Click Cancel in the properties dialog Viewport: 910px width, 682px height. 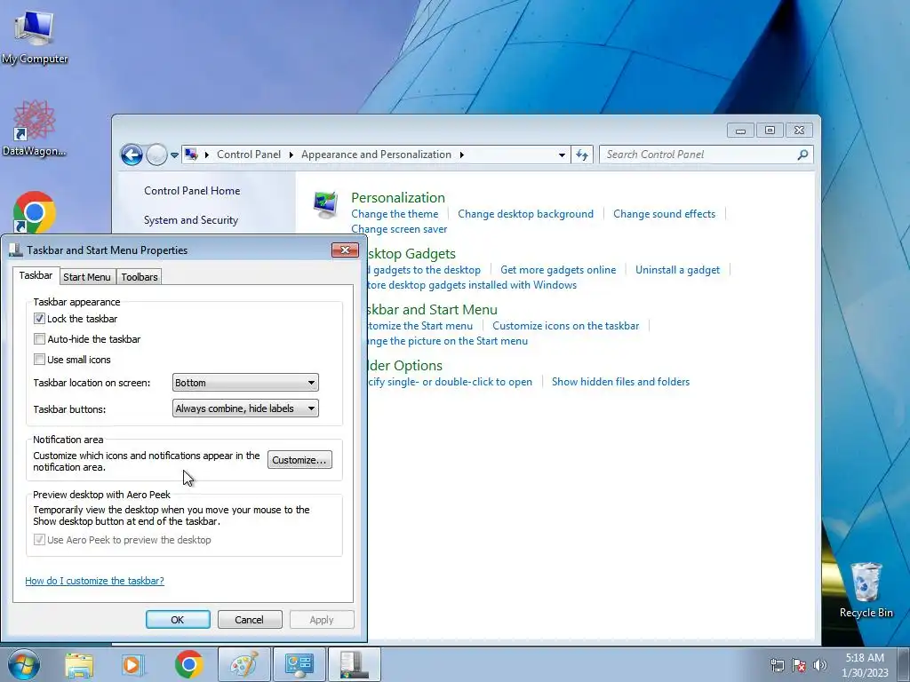click(250, 619)
